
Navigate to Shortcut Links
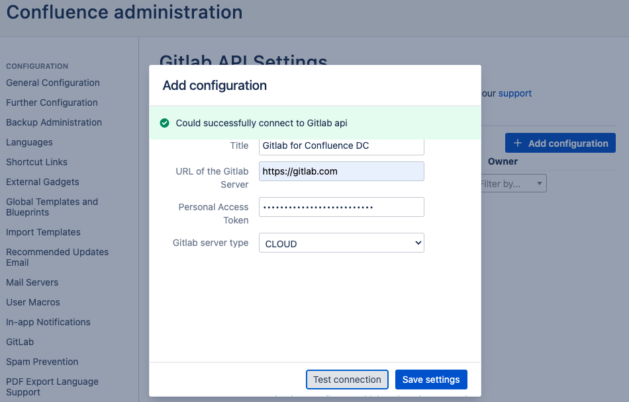click(36, 162)
